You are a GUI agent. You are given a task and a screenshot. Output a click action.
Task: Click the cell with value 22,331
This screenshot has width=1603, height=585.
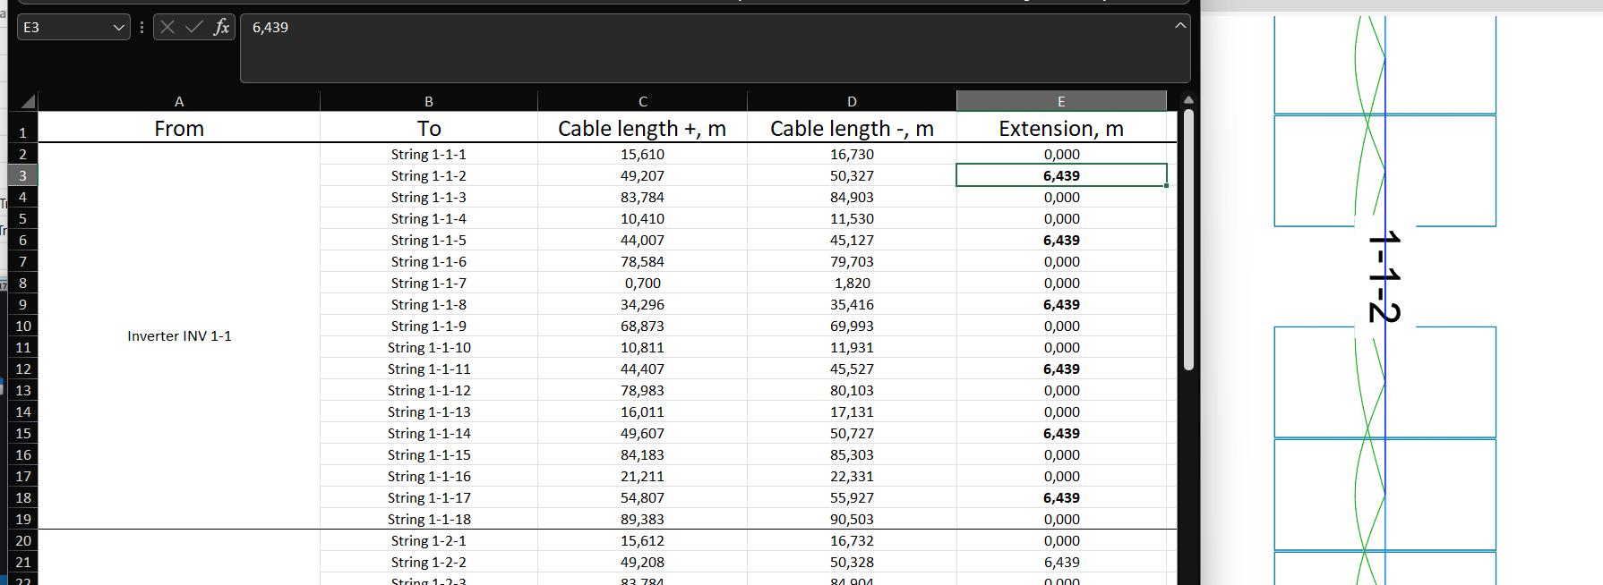tap(852, 476)
